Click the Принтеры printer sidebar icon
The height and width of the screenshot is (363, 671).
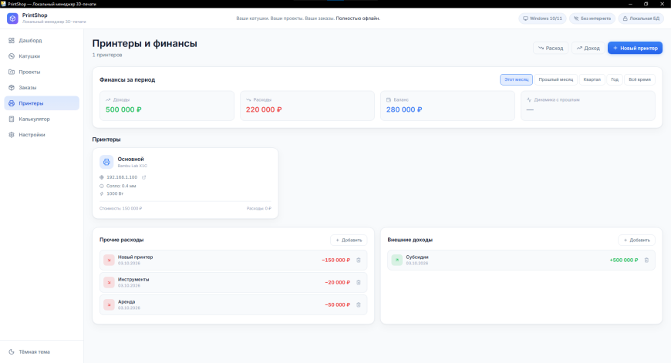pos(12,103)
